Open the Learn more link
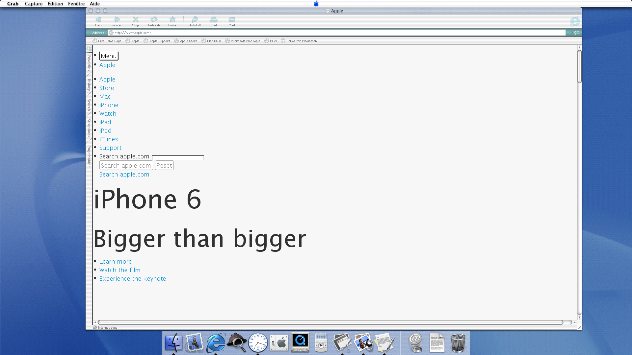 tap(116, 262)
